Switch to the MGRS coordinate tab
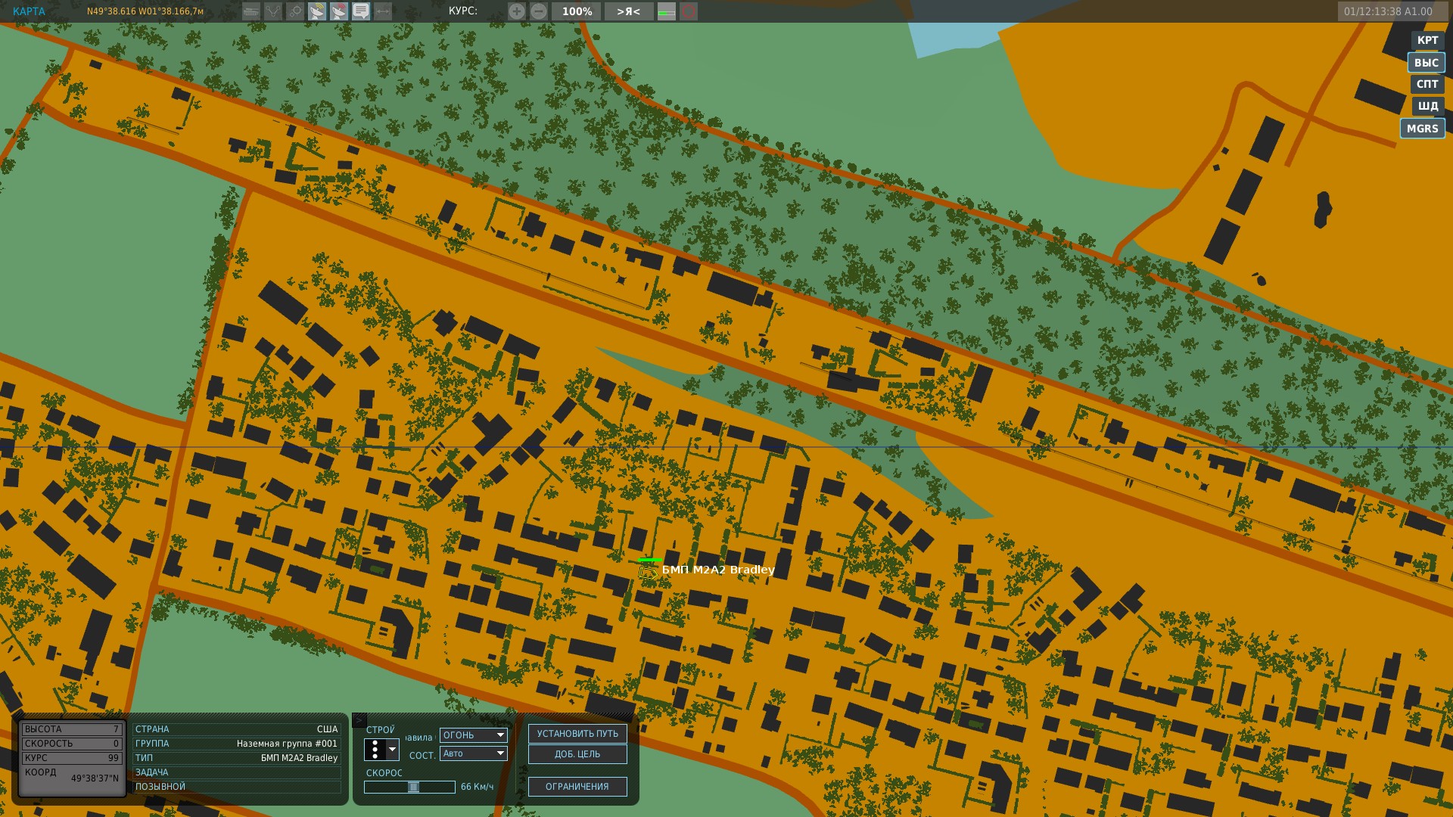Image resolution: width=1453 pixels, height=817 pixels. (1422, 129)
